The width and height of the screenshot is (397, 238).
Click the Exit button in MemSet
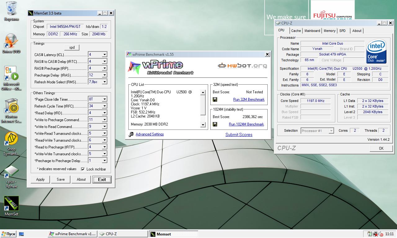pos(102,179)
